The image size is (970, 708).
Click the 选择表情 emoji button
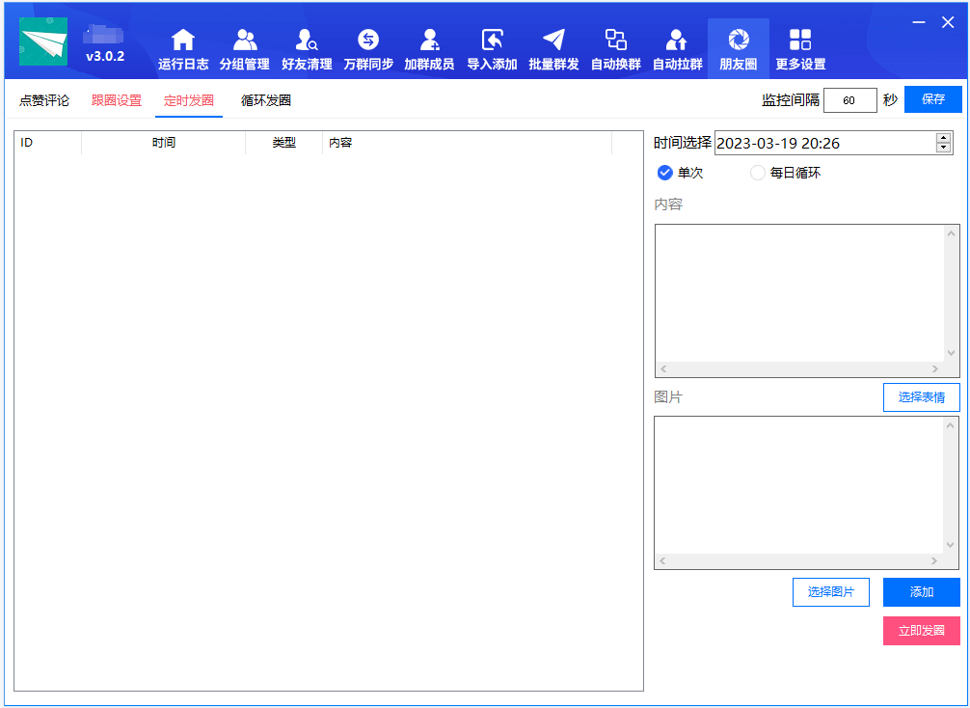tap(921, 397)
